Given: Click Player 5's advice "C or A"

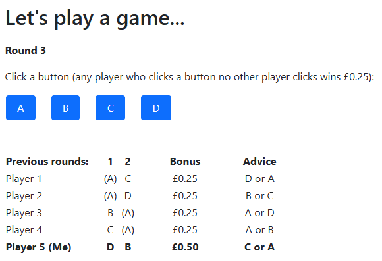Looking at the screenshot, I should [259, 247].
